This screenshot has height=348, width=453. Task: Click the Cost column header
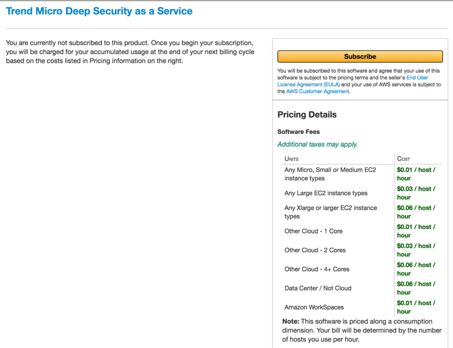point(404,159)
